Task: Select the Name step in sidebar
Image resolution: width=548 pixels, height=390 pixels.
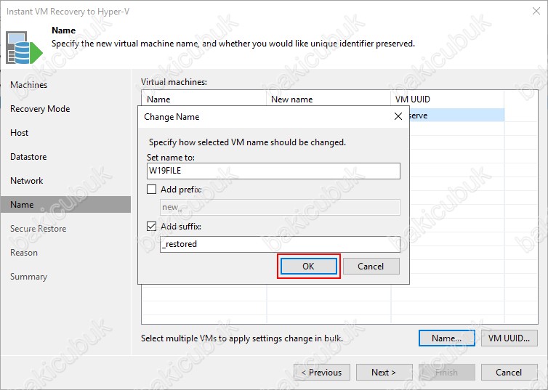Action: (x=22, y=205)
